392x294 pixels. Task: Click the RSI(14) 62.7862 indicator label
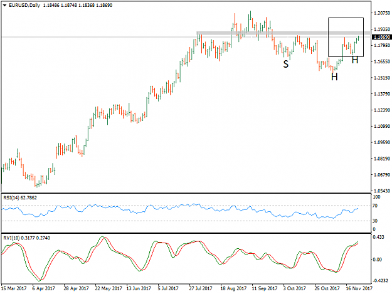[x=20, y=198]
